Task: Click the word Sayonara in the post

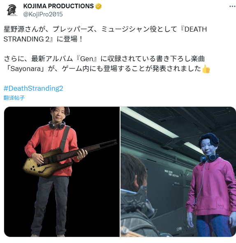Action: pos(25,69)
